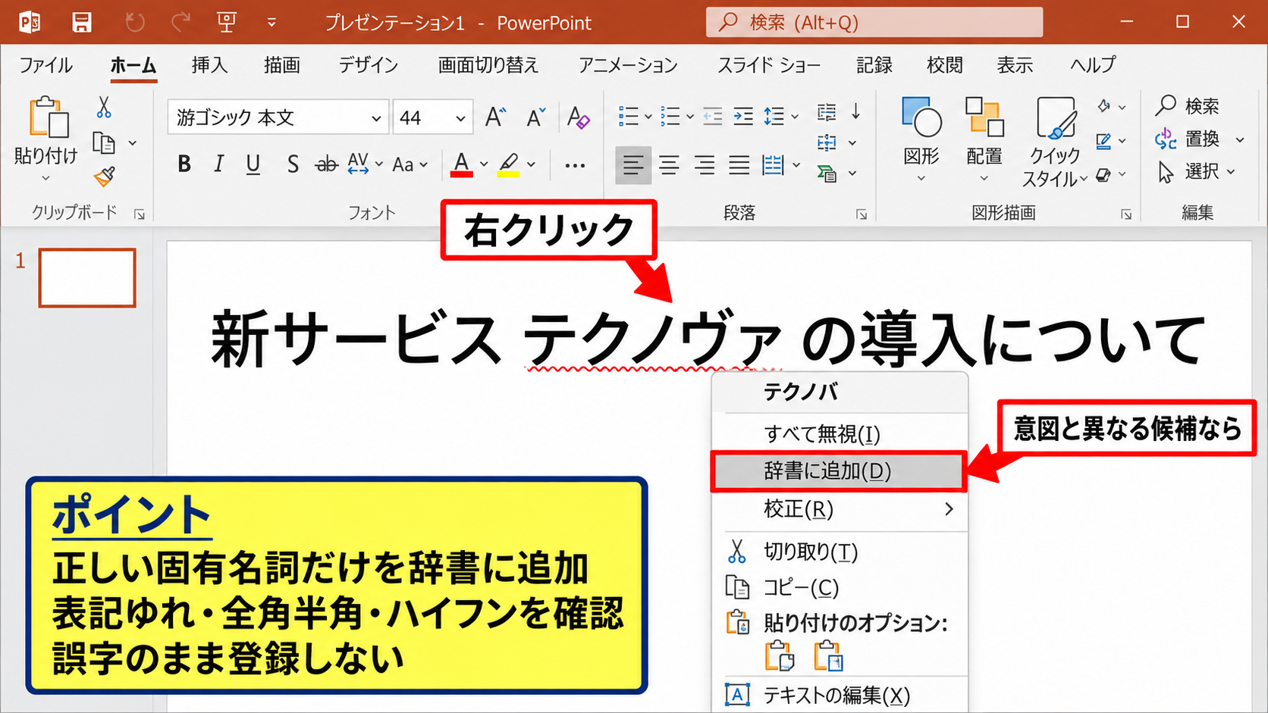The height and width of the screenshot is (713, 1268).
Task: Start slideshow from beginning icon
Action: [x=226, y=23]
